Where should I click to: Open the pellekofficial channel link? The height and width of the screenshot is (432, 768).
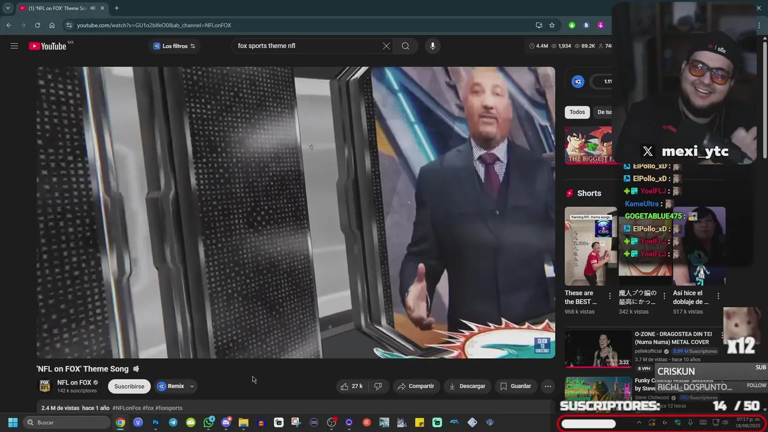coord(648,351)
